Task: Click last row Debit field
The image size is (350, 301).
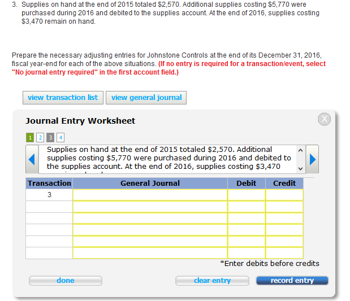Action: click(247, 253)
